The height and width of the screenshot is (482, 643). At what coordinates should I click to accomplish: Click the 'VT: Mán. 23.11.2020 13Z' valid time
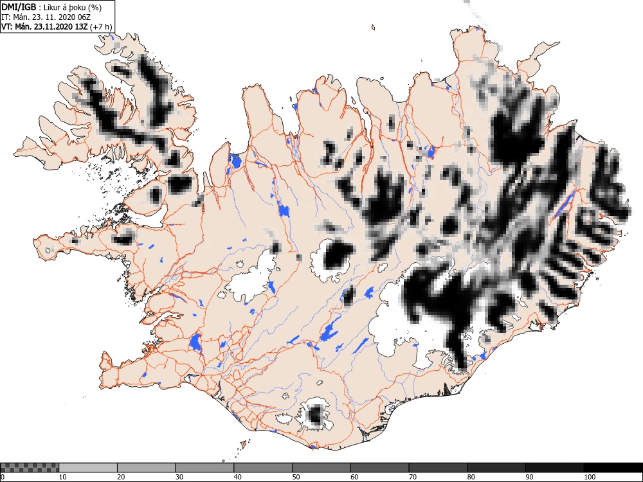click(44, 27)
